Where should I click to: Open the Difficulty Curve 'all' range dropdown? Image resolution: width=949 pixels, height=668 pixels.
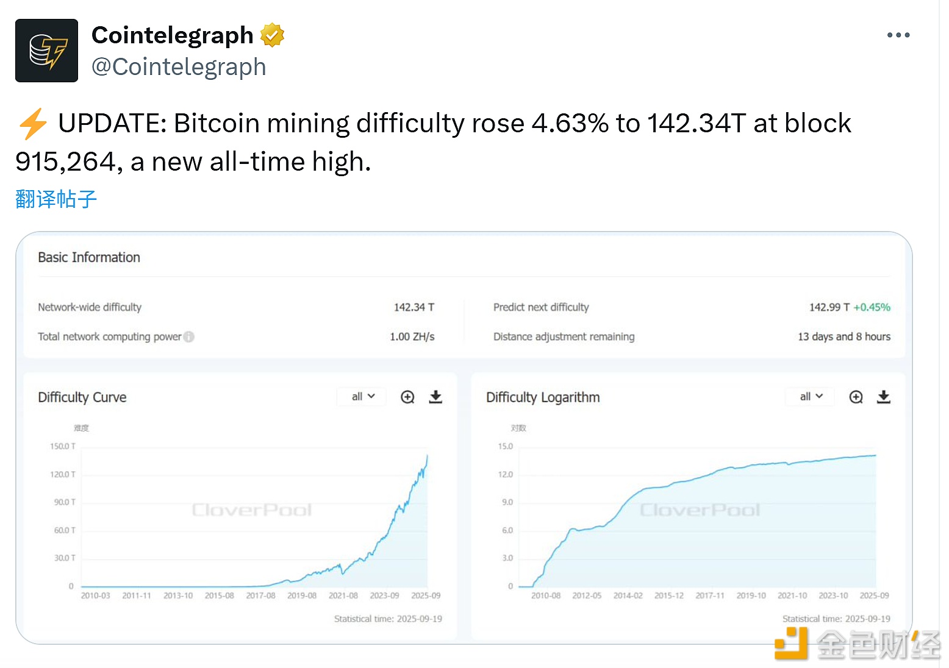363,397
